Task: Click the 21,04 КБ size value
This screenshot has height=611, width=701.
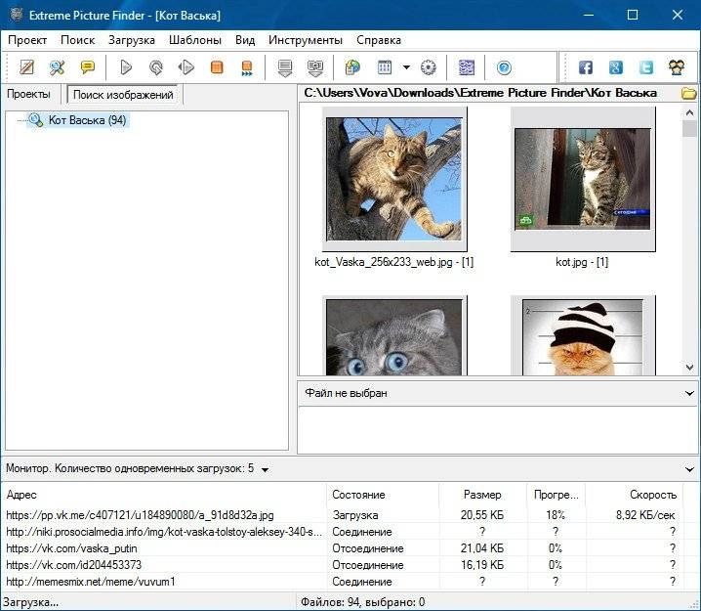Action: 482,548
